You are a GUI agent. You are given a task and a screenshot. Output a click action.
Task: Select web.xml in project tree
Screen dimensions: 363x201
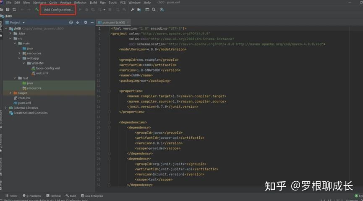tap(40, 73)
